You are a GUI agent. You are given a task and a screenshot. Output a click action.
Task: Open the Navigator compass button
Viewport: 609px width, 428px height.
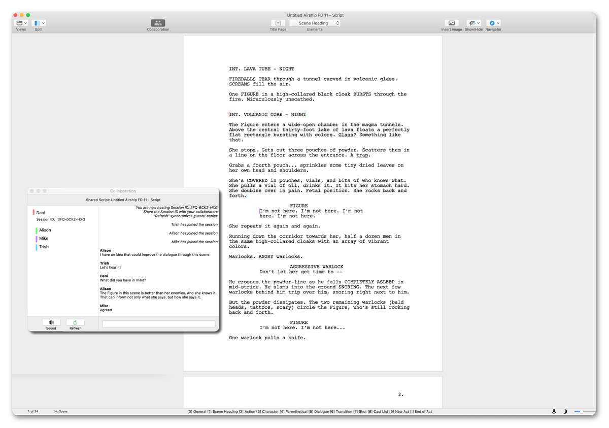[493, 23]
